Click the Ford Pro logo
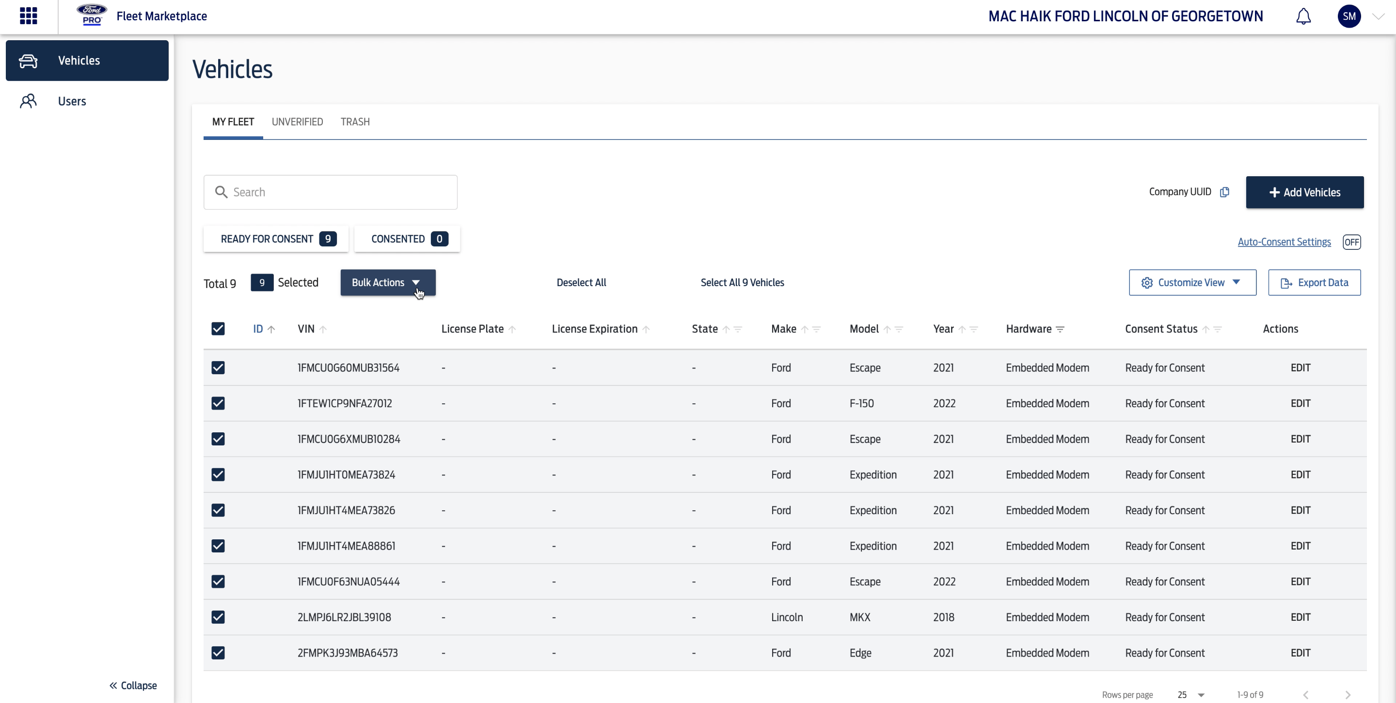This screenshot has height=703, width=1396. 91,15
